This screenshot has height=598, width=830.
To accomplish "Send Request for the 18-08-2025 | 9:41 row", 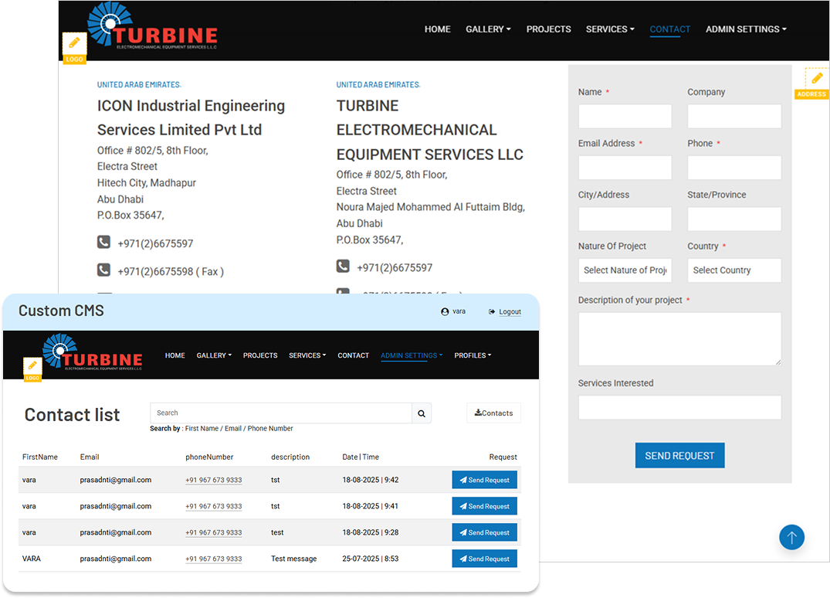I will 484,506.
